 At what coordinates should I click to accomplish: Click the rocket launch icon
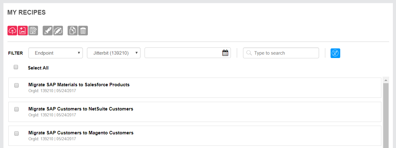(x=48, y=31)
